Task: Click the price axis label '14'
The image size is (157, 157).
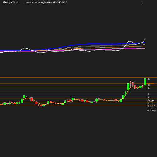Action: pos(149,79)
